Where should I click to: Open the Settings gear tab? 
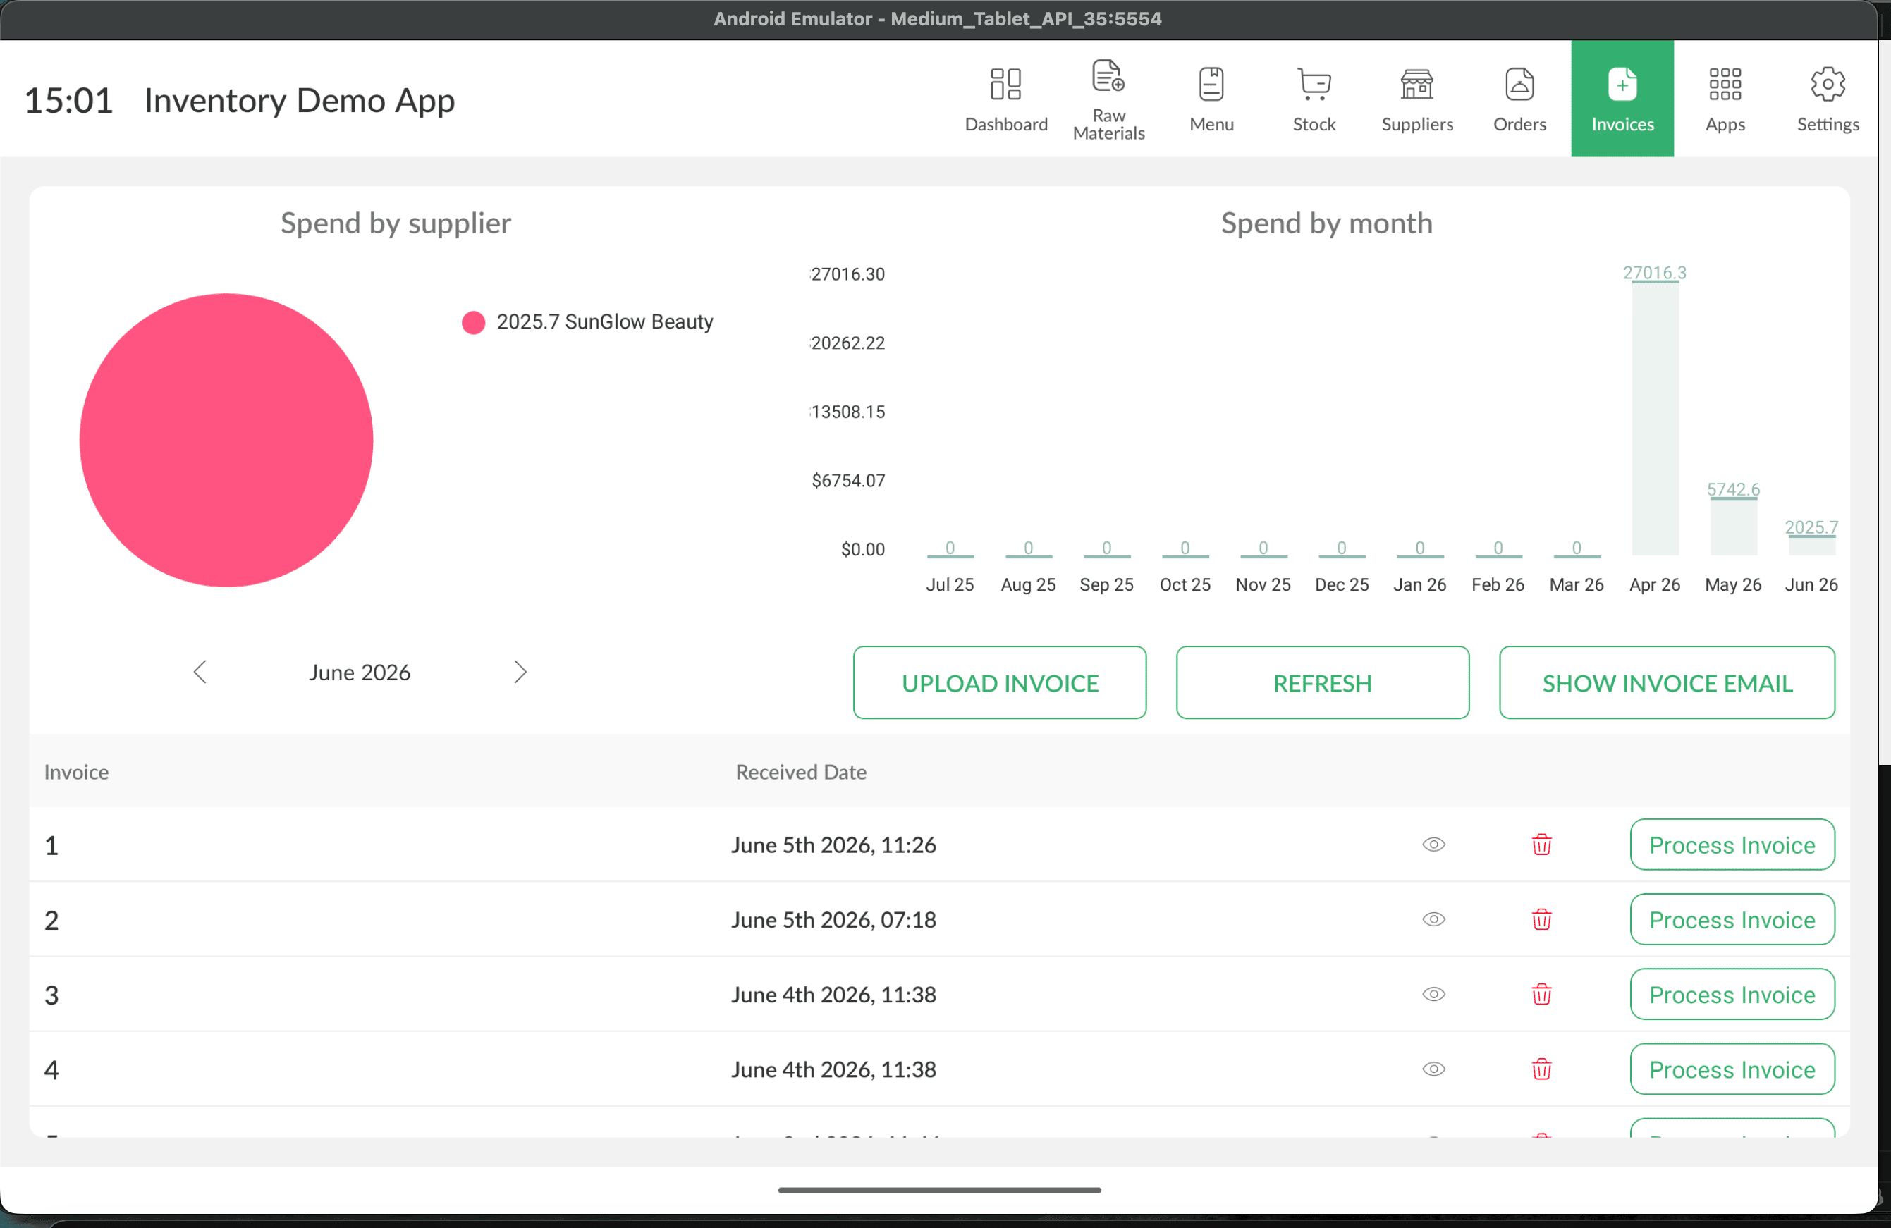[x=1828, y=99]
